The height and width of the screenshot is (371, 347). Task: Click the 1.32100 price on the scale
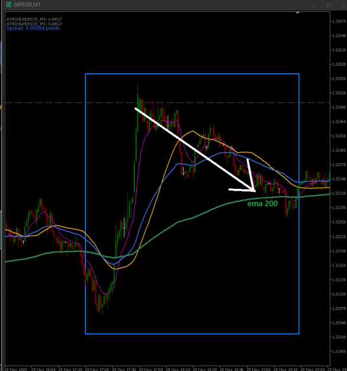(x=339, y=294)
